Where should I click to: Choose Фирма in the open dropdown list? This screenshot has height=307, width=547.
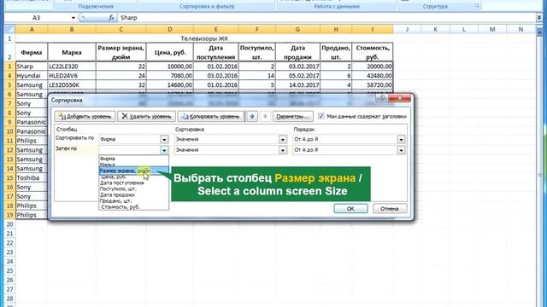pyautogui.click(x=133, y=159)
